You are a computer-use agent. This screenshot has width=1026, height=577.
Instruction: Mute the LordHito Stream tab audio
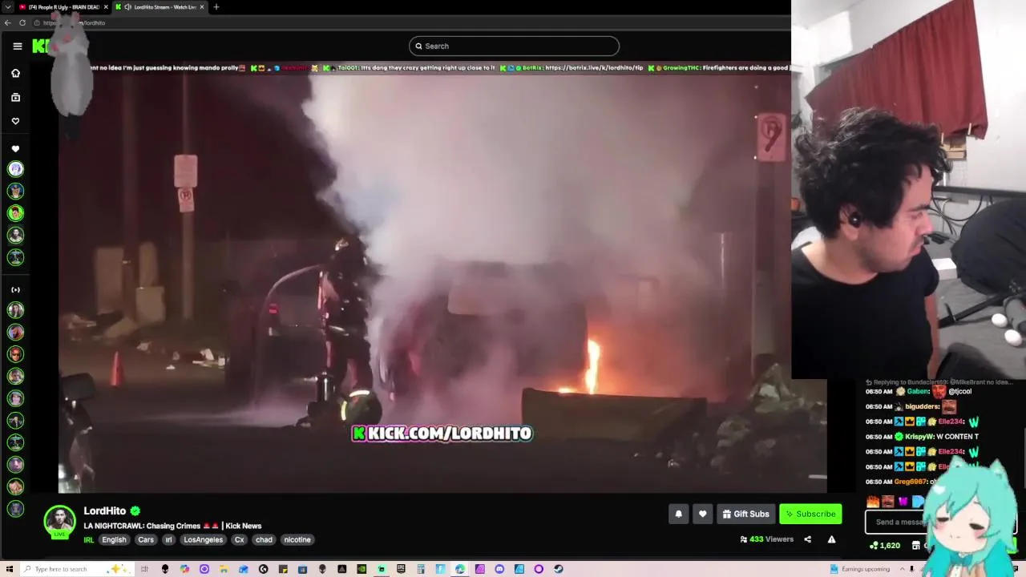pos(127,7)
